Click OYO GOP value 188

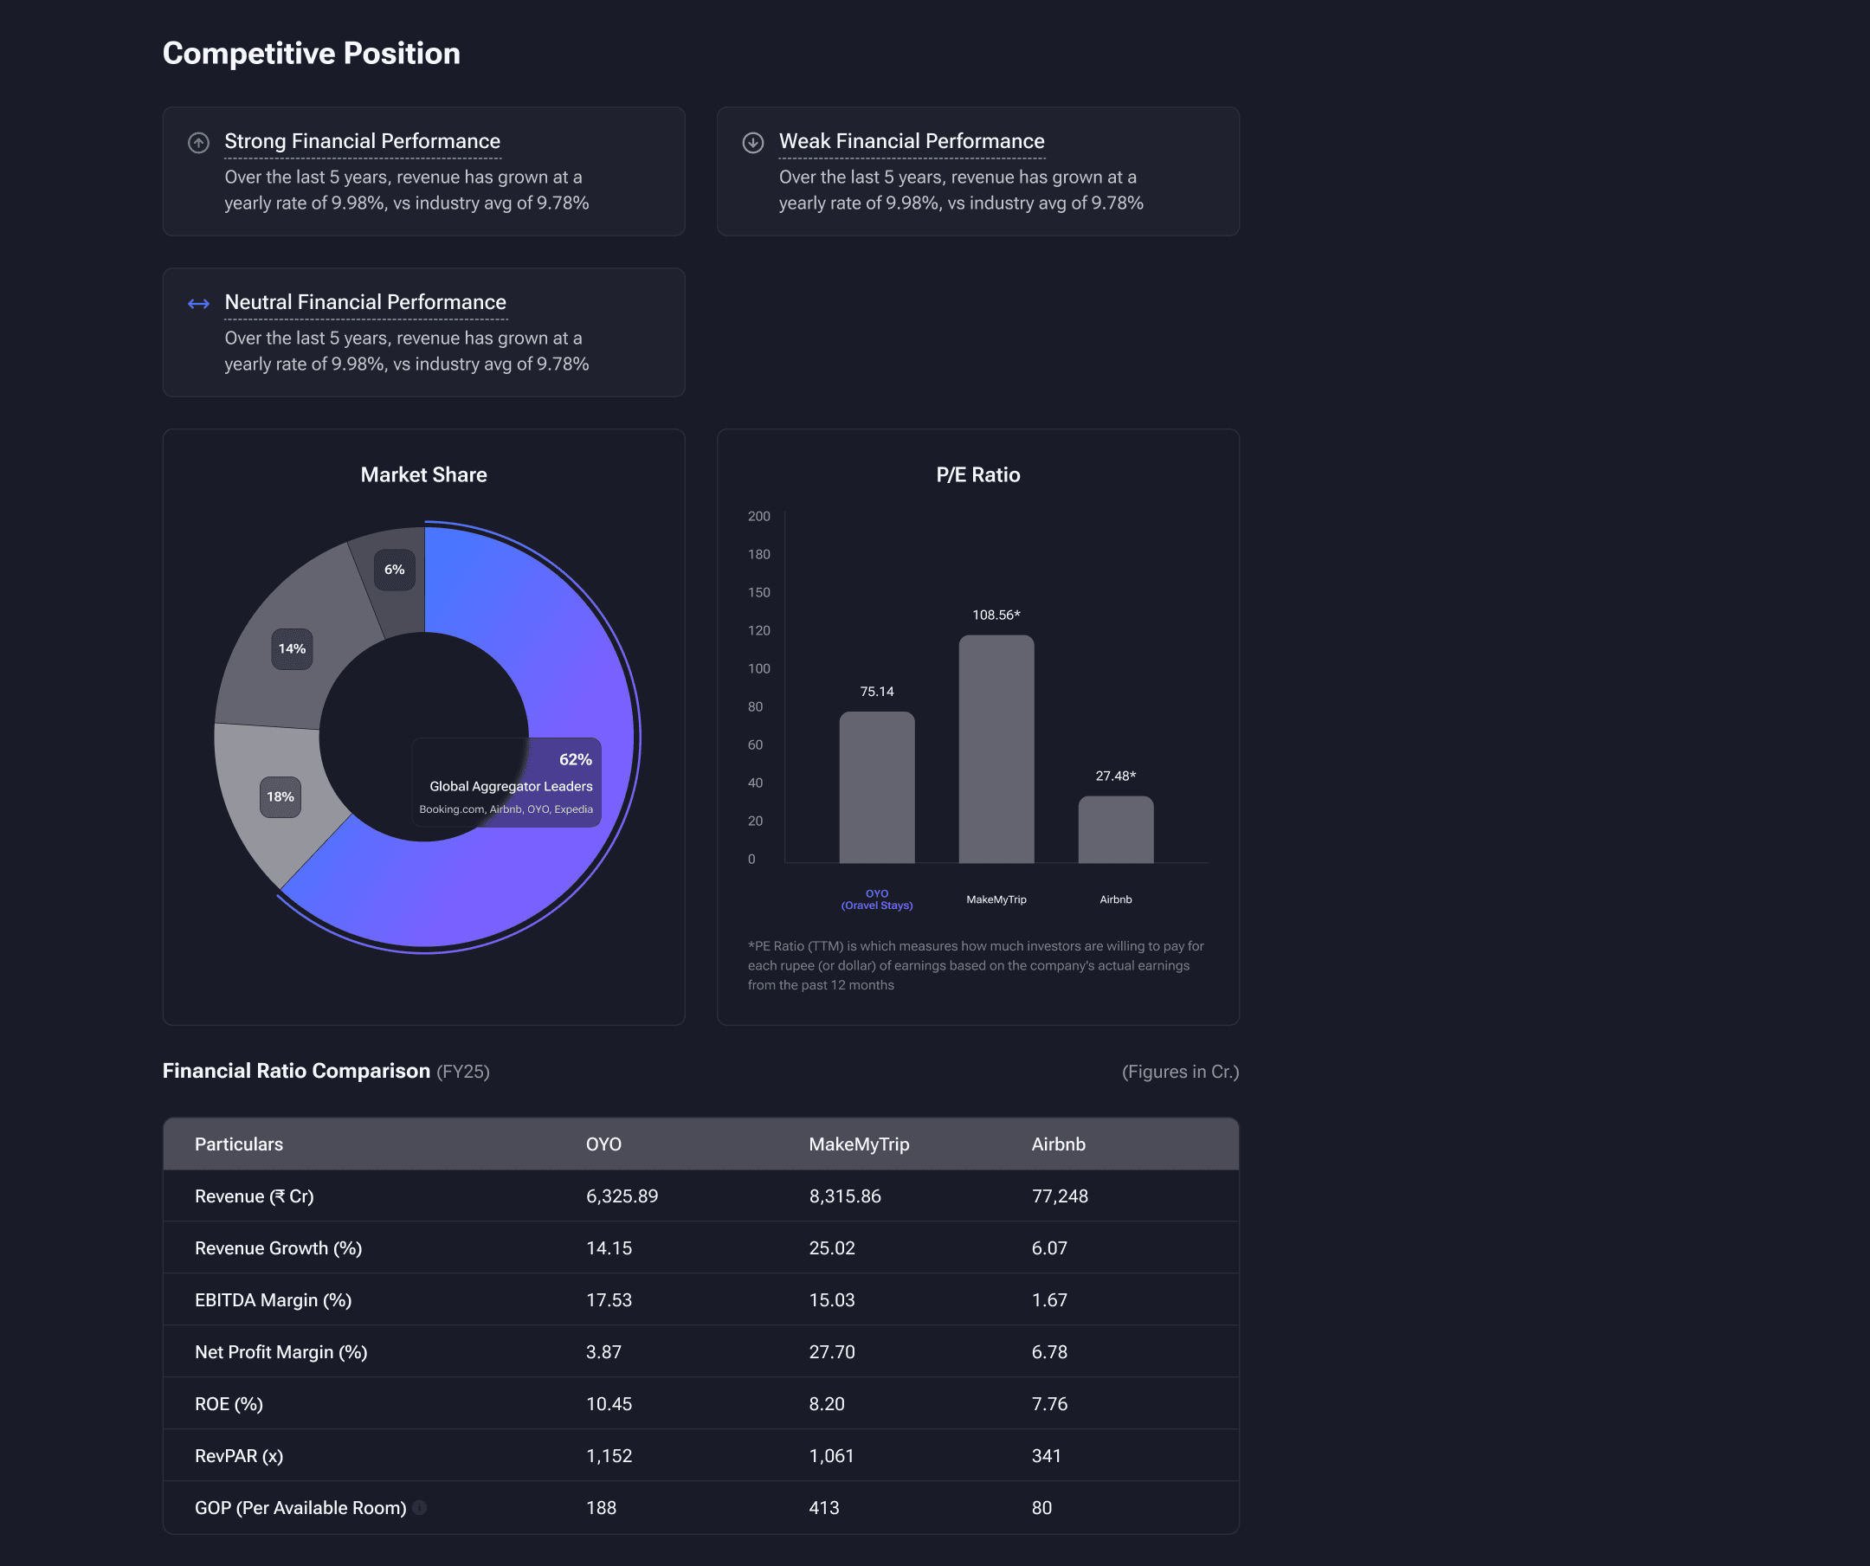[x=601, y=1507]
